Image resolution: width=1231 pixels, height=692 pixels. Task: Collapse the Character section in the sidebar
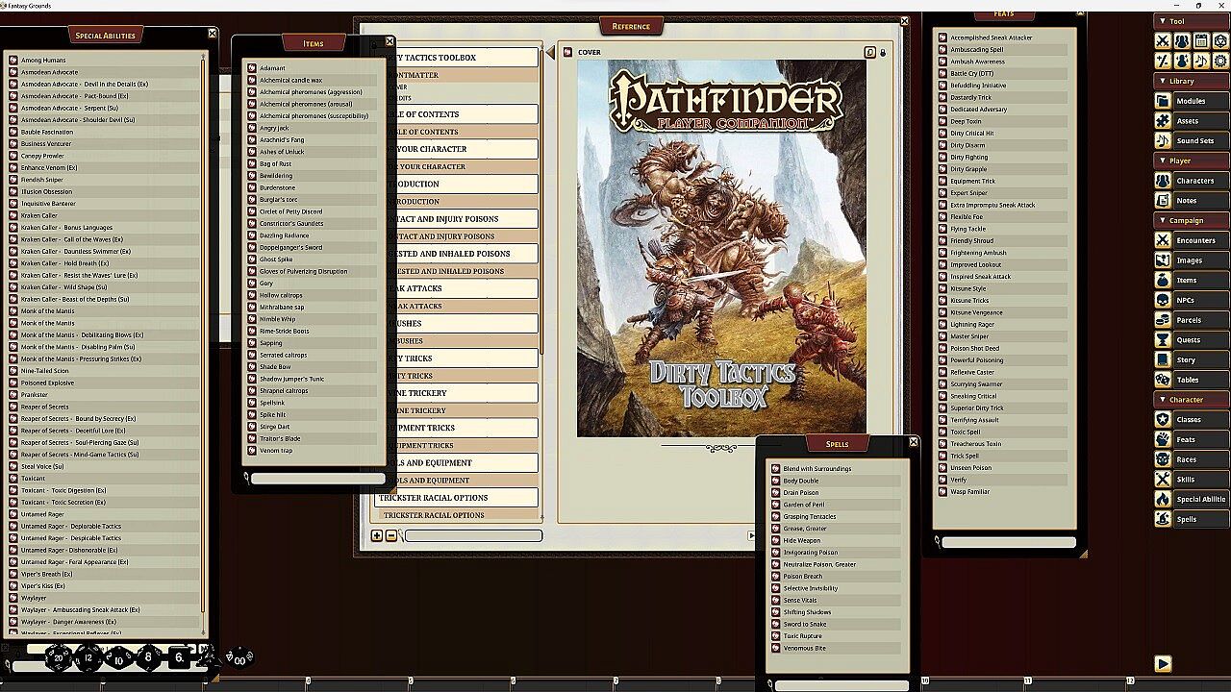tap(1191, 399)
